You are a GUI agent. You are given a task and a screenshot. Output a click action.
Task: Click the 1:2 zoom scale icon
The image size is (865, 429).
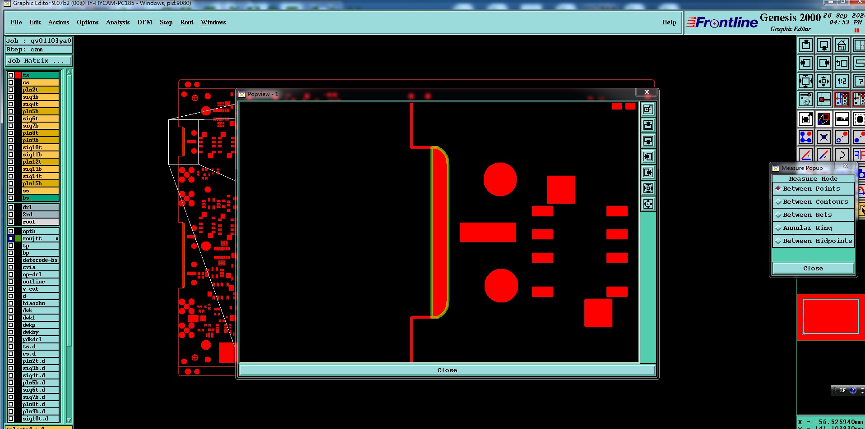tap(842, 81)
